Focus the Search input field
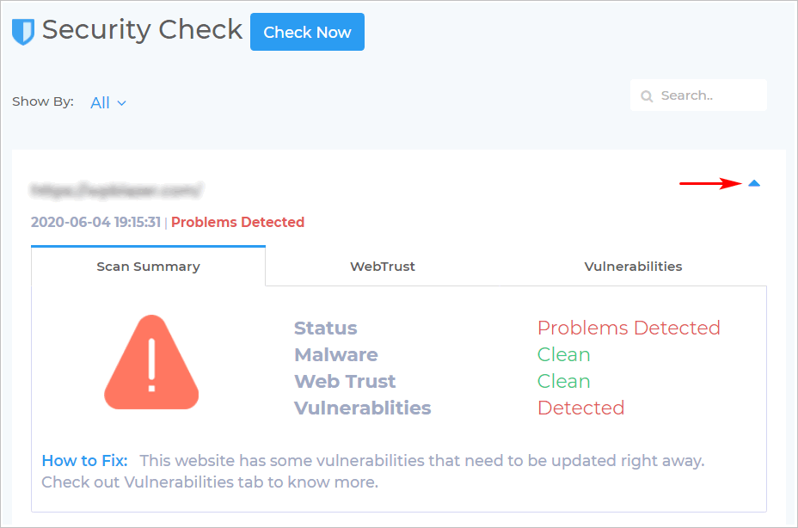 pyautogui.click(x=698, y=95)
